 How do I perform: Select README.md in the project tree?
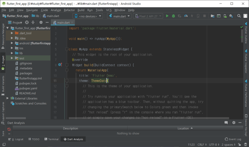click(27, 93)
